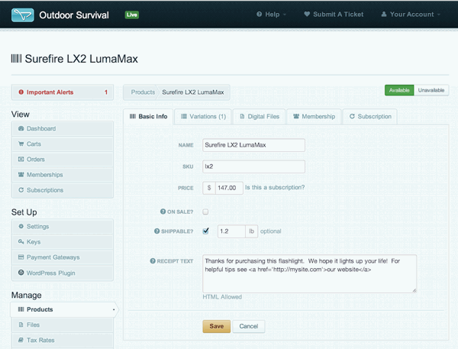Click the help icon next to Receipt Text
Screen dimensions: 458x349
point(153,260)
